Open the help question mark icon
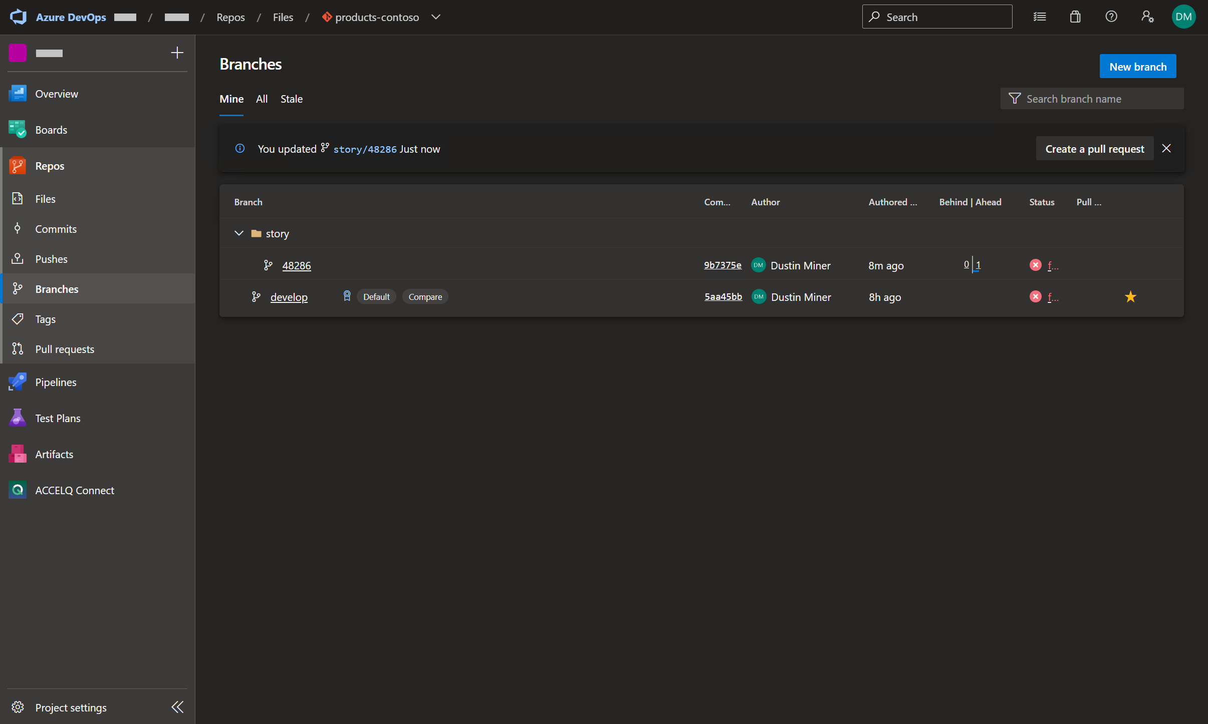The height and width of the screenshot is (724, 1208). [x=1111, y=17]
